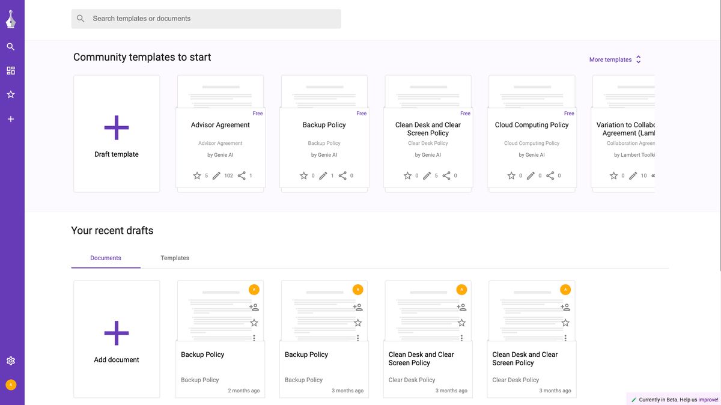The height and width of the screenshot is (405, 721).
Task: Expand More templates with the chevron
Action: tap(638, 59)
